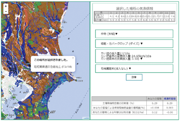Image resolution: width=180 pixels, height=121 pixels.
Task: Open the Leaflet attribution link
Action: point(86,118)
